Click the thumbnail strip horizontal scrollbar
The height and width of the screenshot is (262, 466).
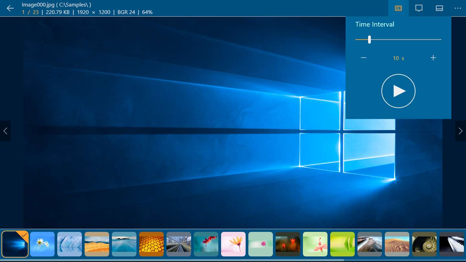coord(172,260)
